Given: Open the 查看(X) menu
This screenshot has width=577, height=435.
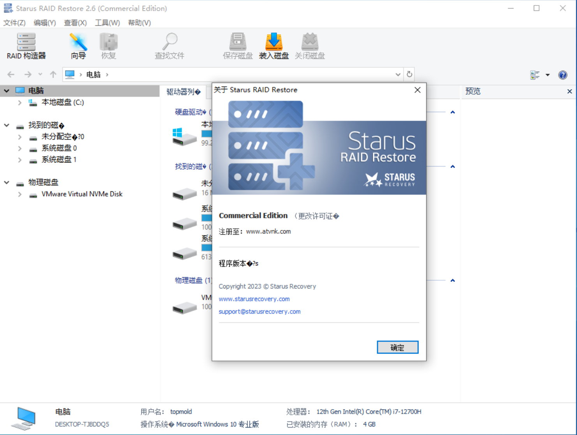Looking at the screenshot, I should [x=75, y=23].
